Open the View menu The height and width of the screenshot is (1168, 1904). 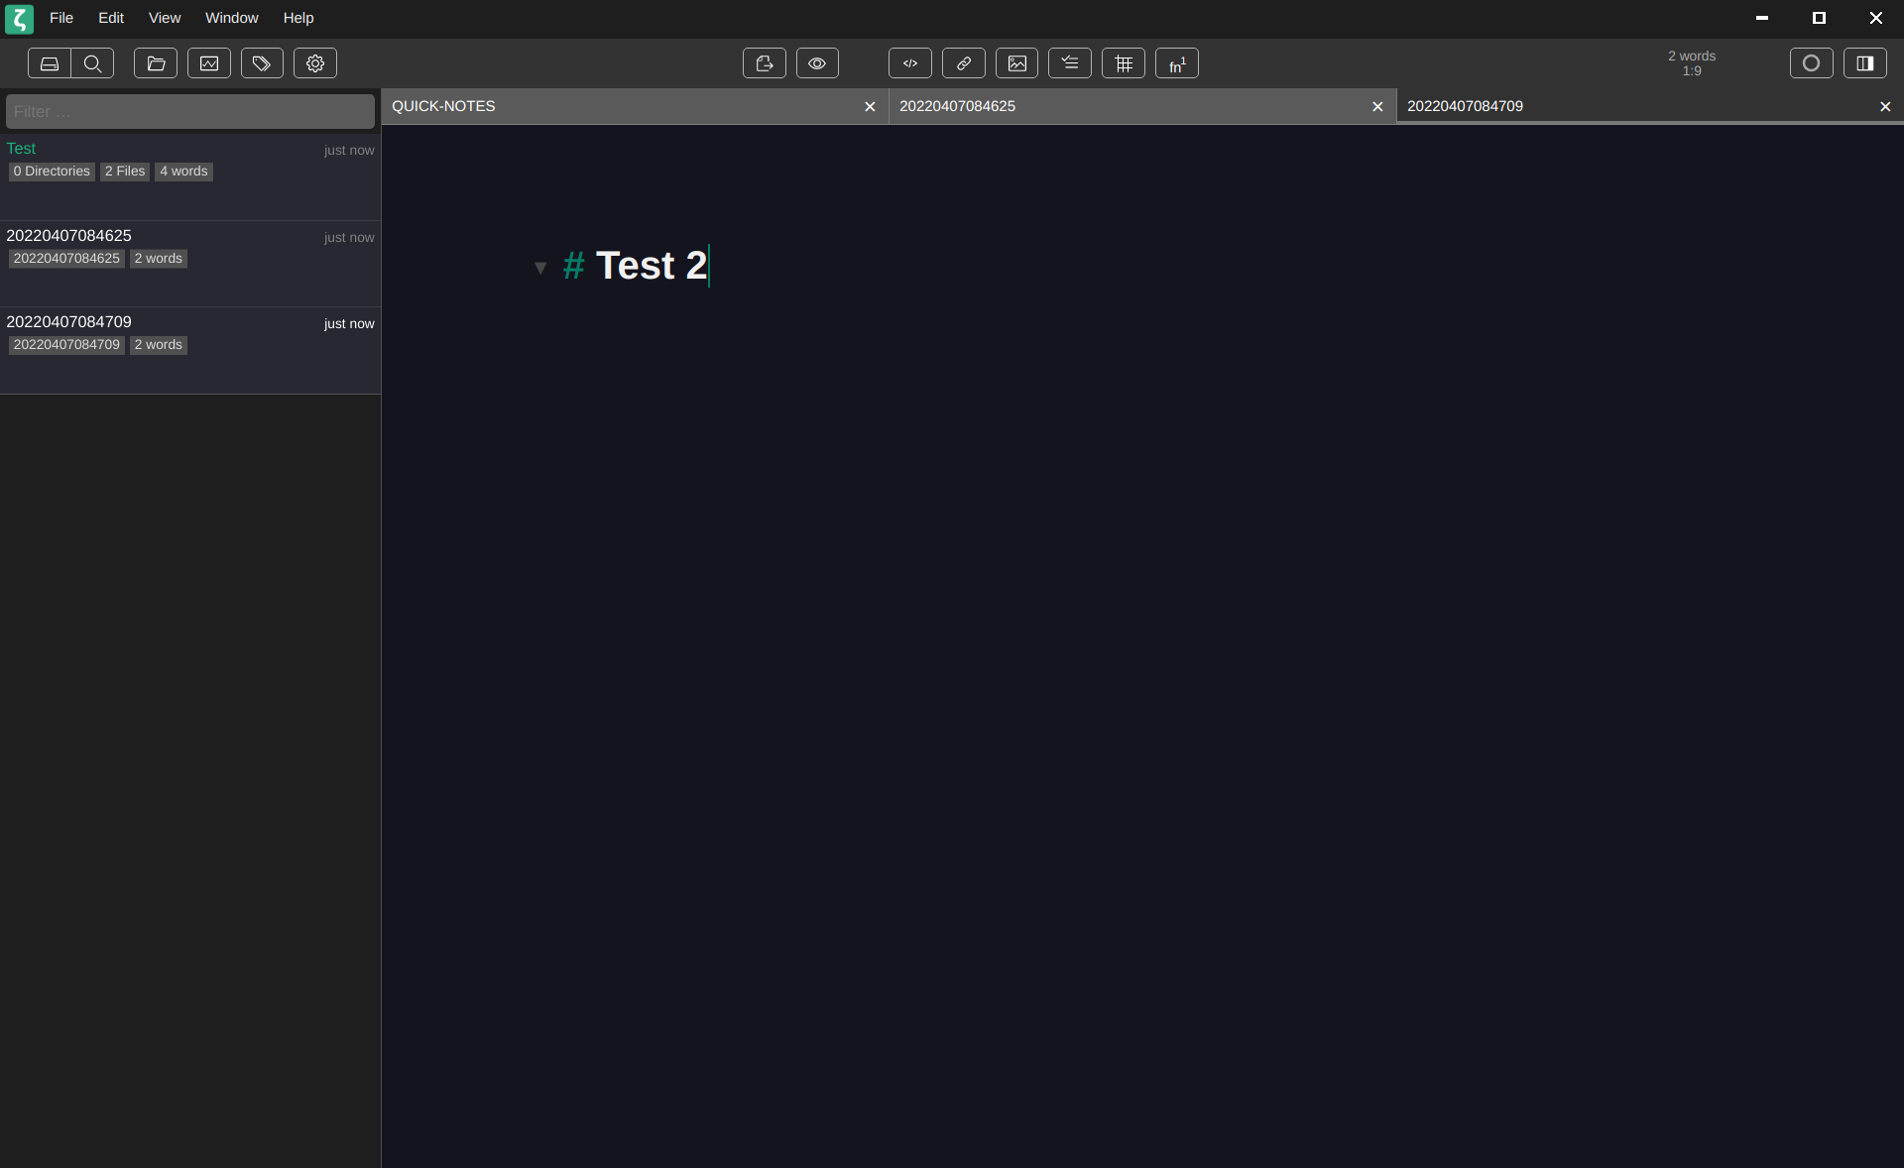coord(165,18)
